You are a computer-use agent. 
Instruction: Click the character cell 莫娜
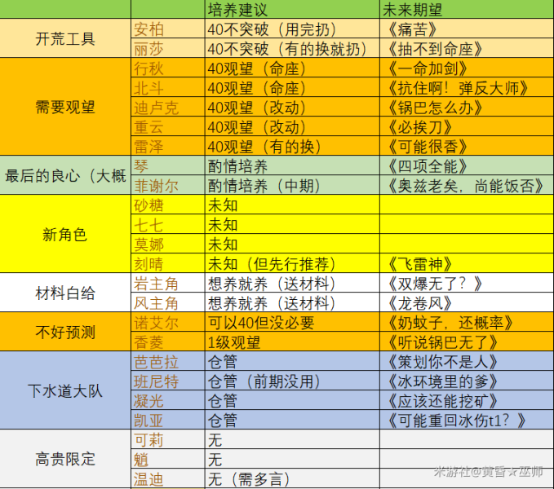168,244
